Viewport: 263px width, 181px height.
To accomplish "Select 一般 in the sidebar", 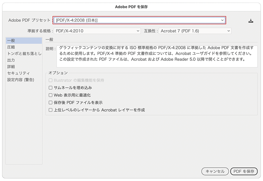I will [24, 40].
